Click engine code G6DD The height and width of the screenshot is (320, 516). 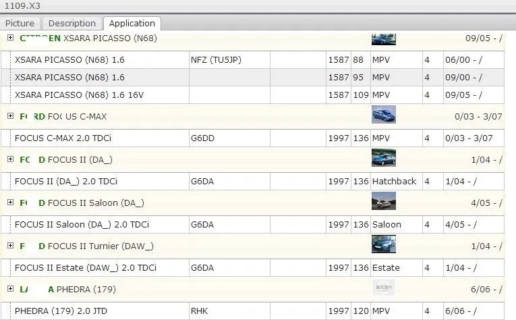click(x=203, y=138)
